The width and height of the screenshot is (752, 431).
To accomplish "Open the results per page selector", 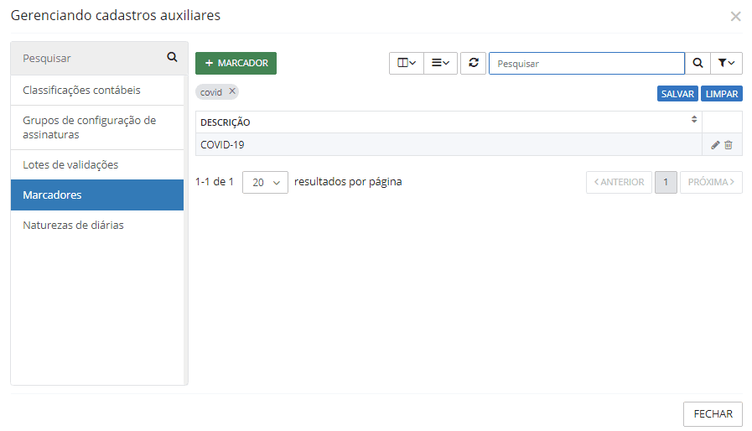I will tap(265, 182).
